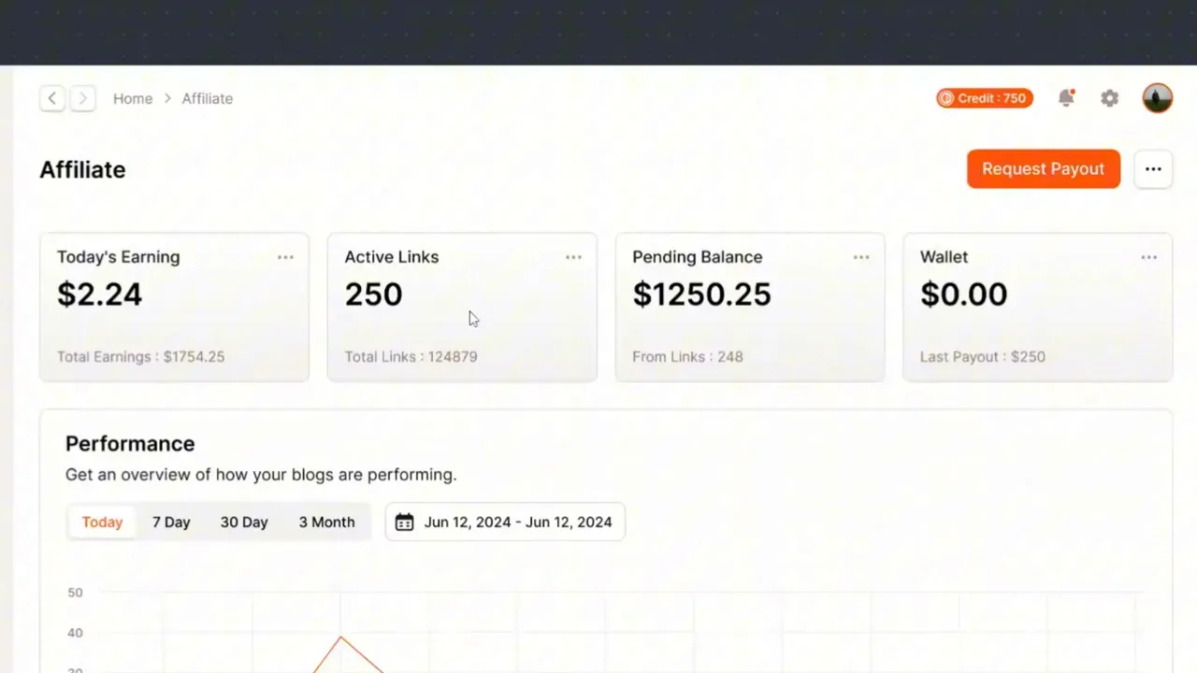Open options menu on Today's Earning card
The image size is (1197, 673).
pyautogui.click(x=285, y=257)
